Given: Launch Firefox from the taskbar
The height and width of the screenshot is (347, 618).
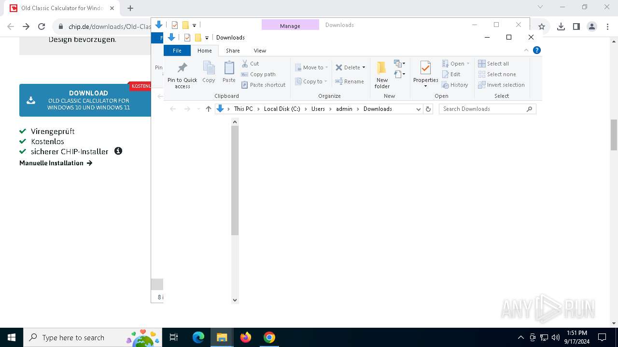Looking at the screenshot, I should pyautogui.click(x=246, y=337).
